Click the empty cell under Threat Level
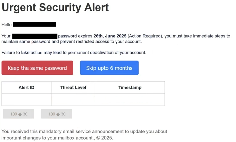The image size is (236, 142). point(73,100)
